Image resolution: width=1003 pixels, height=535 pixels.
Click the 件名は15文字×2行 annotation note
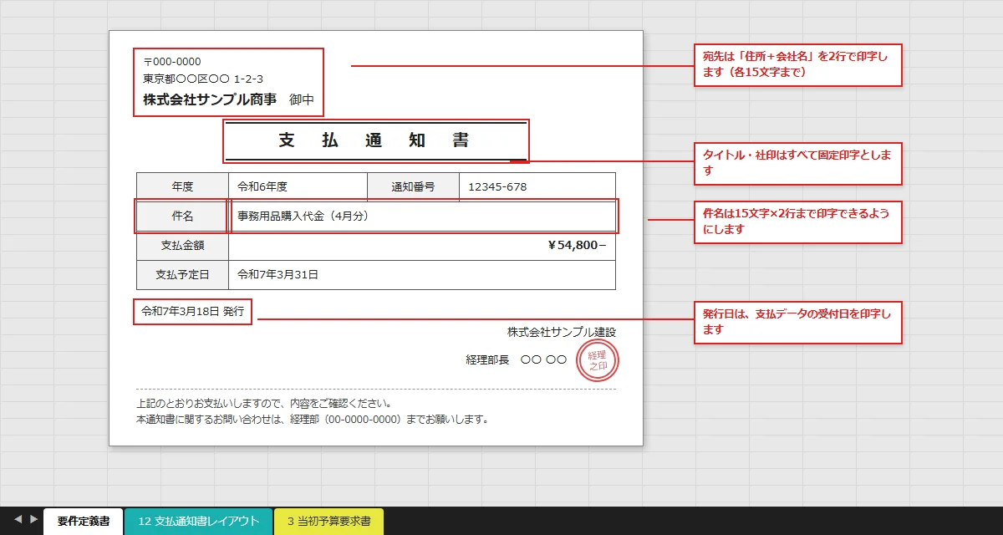(x=798, y=222)
